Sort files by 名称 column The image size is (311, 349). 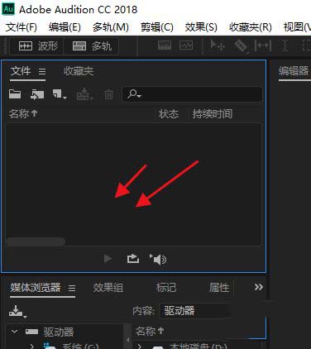coord(23,113)
